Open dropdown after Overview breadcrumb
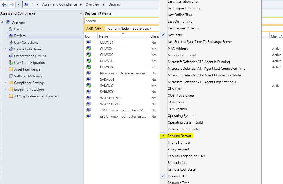Screen dimensions: 283x184 pyautogui.click(x=104, y=4)
